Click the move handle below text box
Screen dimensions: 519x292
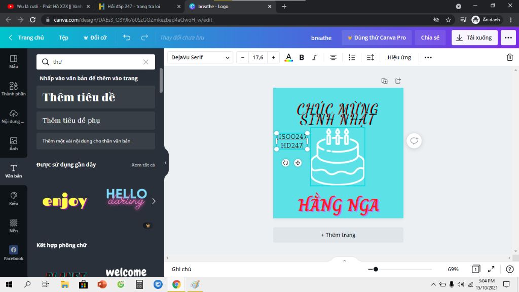click(x=298, y=163)
